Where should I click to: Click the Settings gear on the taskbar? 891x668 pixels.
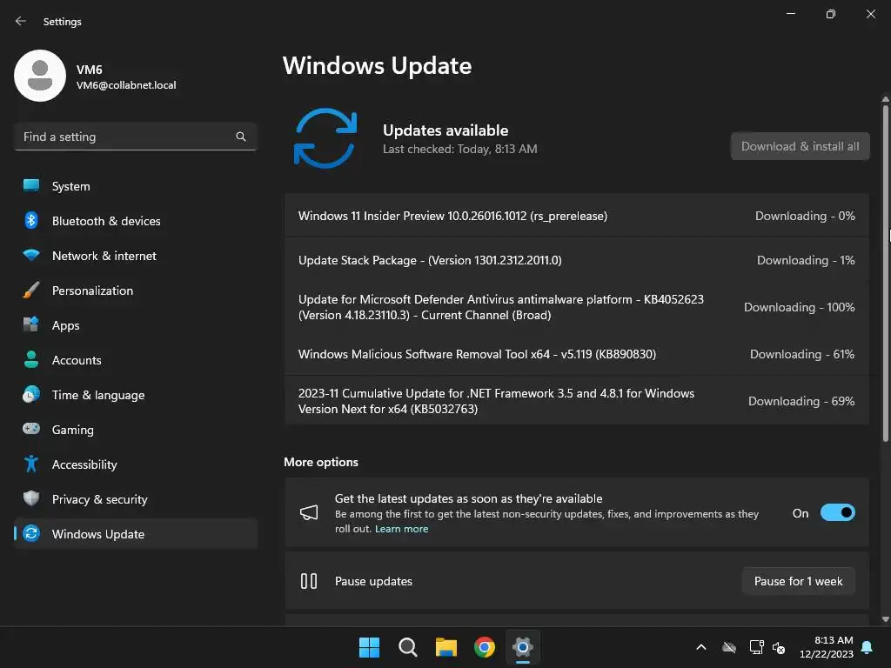pyautogui.click(x=523, y=647)
